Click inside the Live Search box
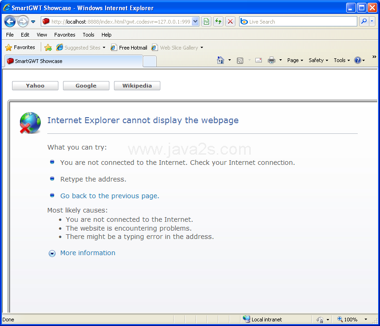The image size is (380, 326). (x=298, y=22)
